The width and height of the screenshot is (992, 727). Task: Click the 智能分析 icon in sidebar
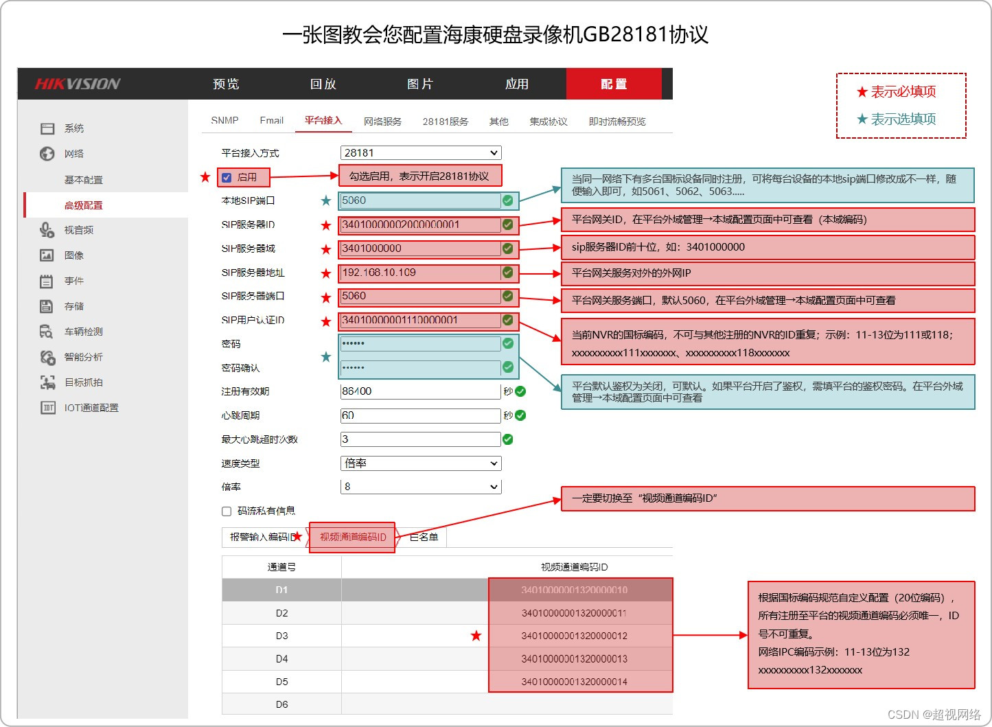pos(47,357)
